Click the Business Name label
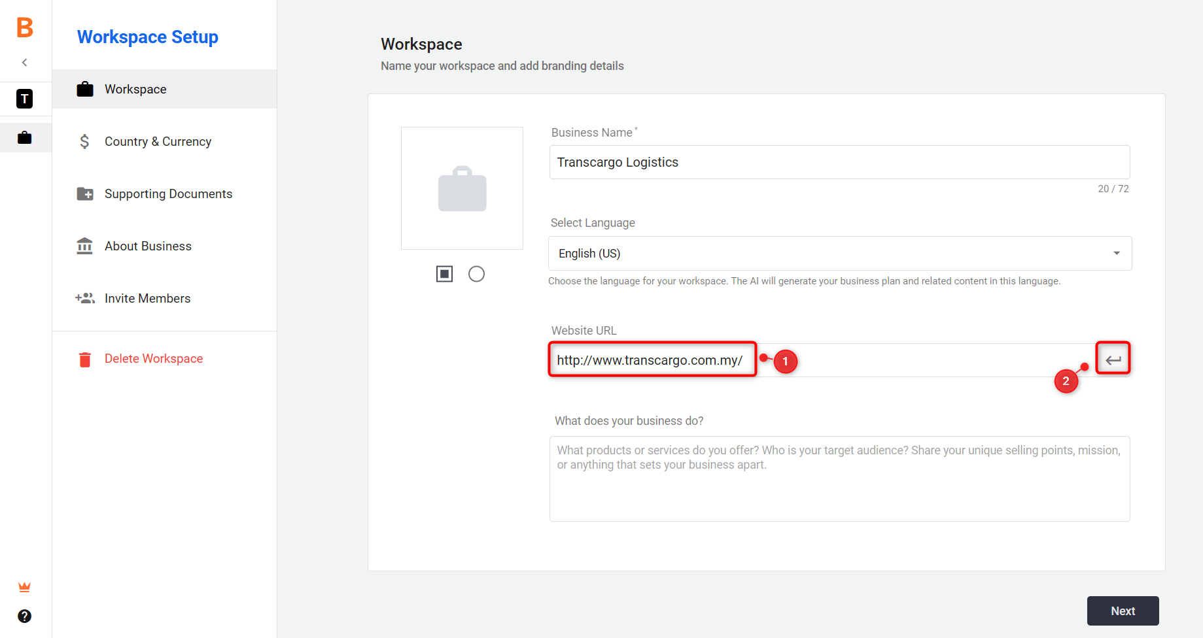 [594, 133]
